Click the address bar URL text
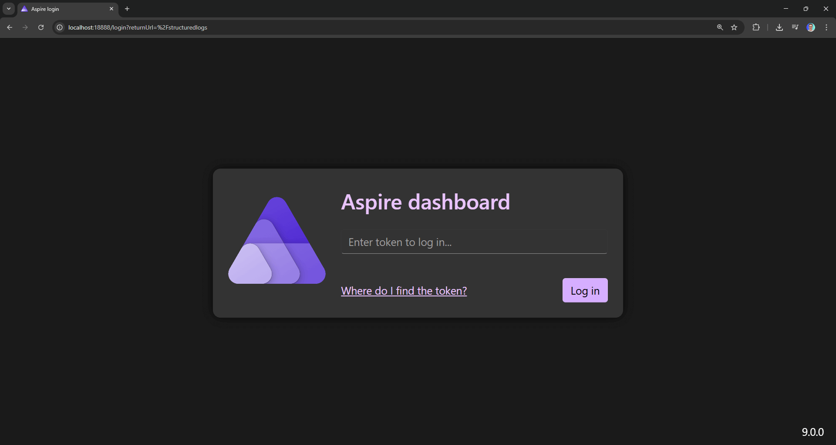This screenshot has width=836, height=445. (138, 27)
